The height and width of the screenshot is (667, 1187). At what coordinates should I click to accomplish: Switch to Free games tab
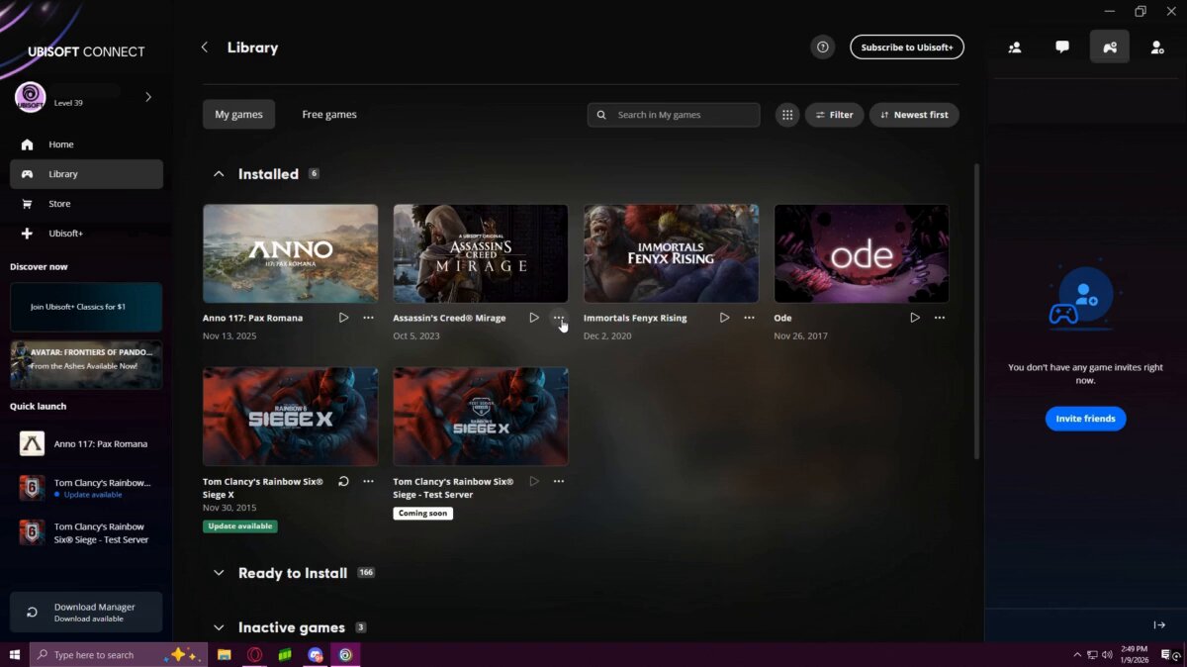coord(329,115)
